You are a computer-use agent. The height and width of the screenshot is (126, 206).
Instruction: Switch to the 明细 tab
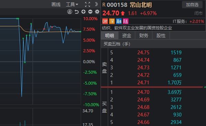coord(110,36)
